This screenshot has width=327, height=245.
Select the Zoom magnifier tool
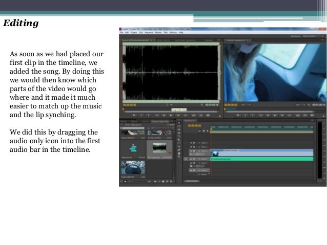[179, 157]
